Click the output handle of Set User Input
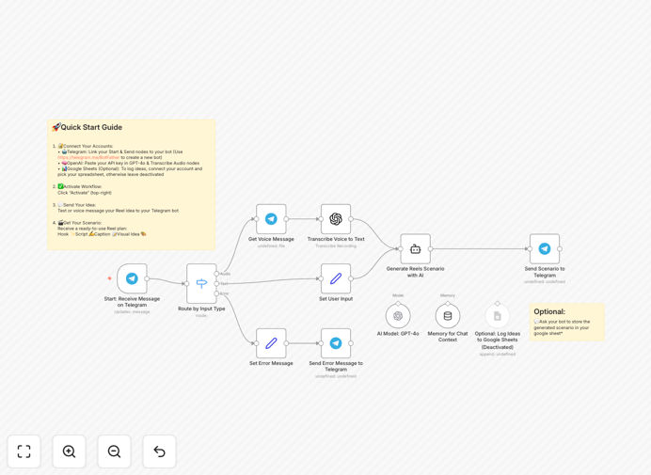The width and height of the screenshot is (651, 475). (x=351, y=278)
